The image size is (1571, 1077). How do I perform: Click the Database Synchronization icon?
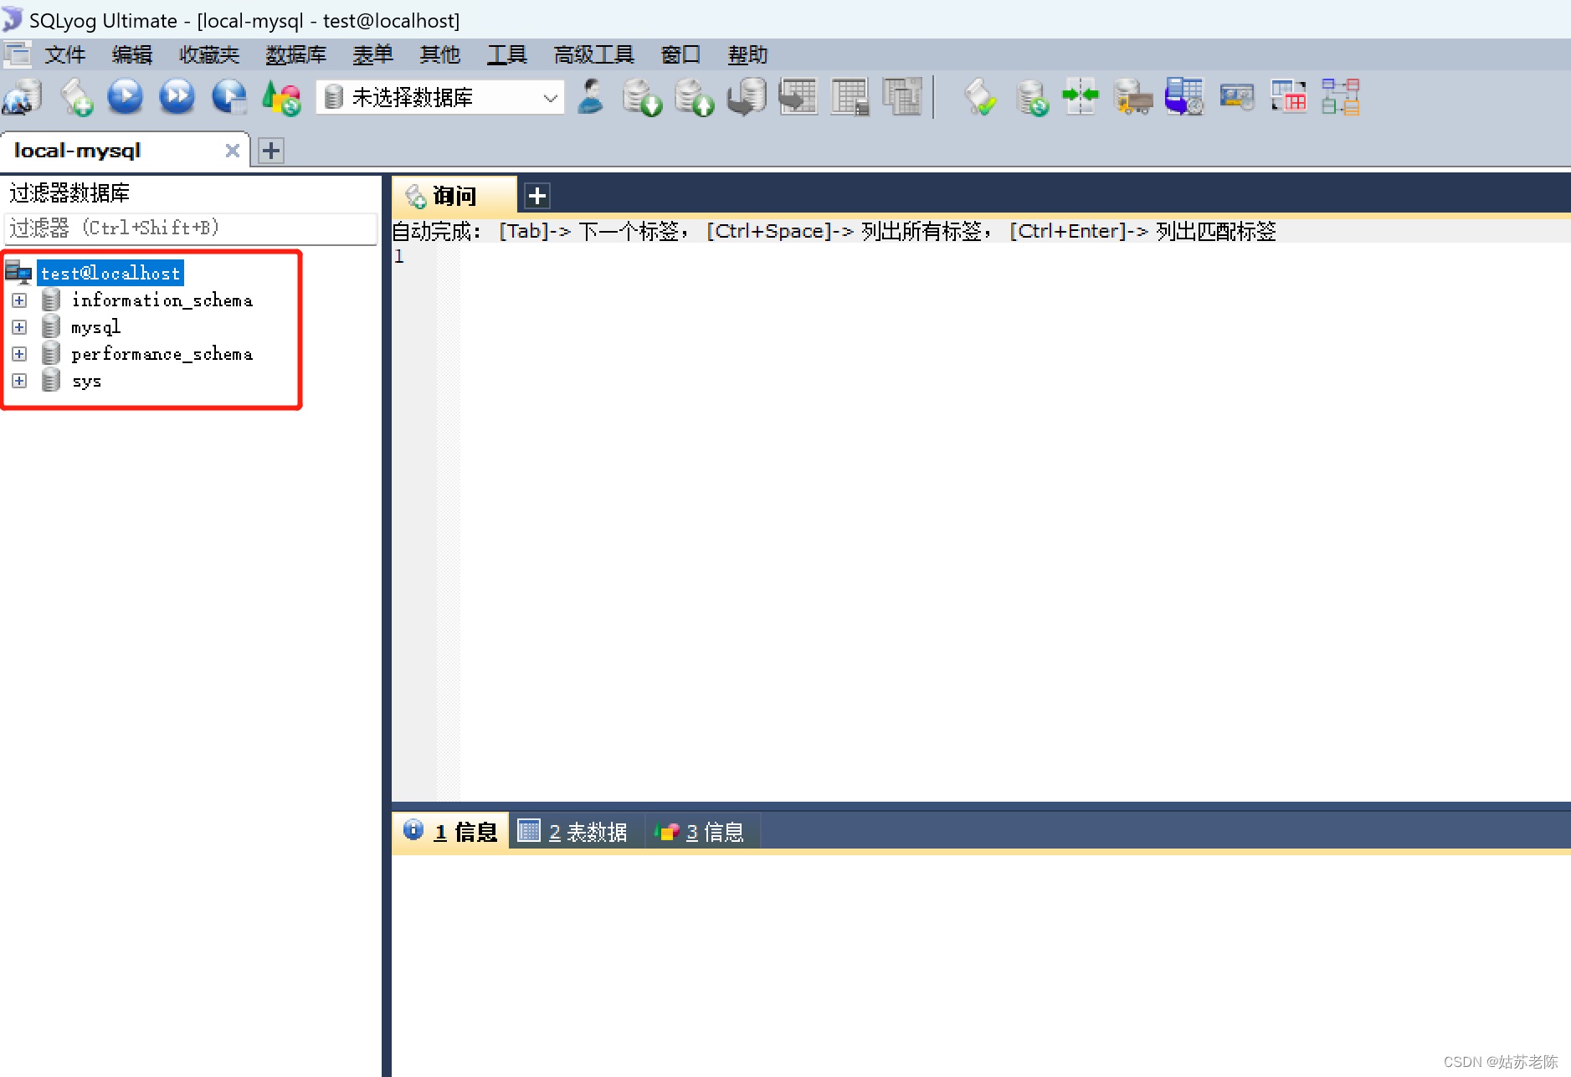click(1031, 97)
